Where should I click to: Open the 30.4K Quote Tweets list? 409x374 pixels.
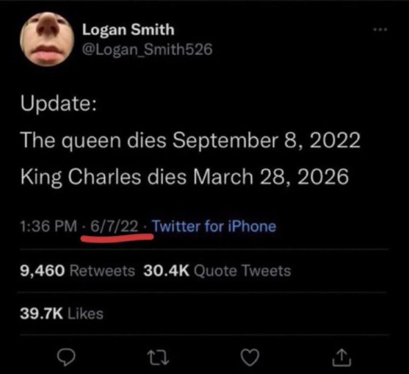pos(217,271)
